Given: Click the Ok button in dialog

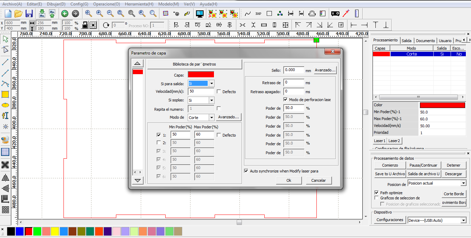Looking at the screenshot, I should click(289, 180).
